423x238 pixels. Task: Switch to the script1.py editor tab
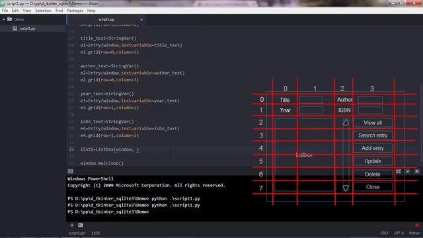tap(106, 19)
